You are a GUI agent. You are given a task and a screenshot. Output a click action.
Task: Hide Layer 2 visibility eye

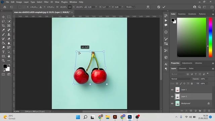172,96
